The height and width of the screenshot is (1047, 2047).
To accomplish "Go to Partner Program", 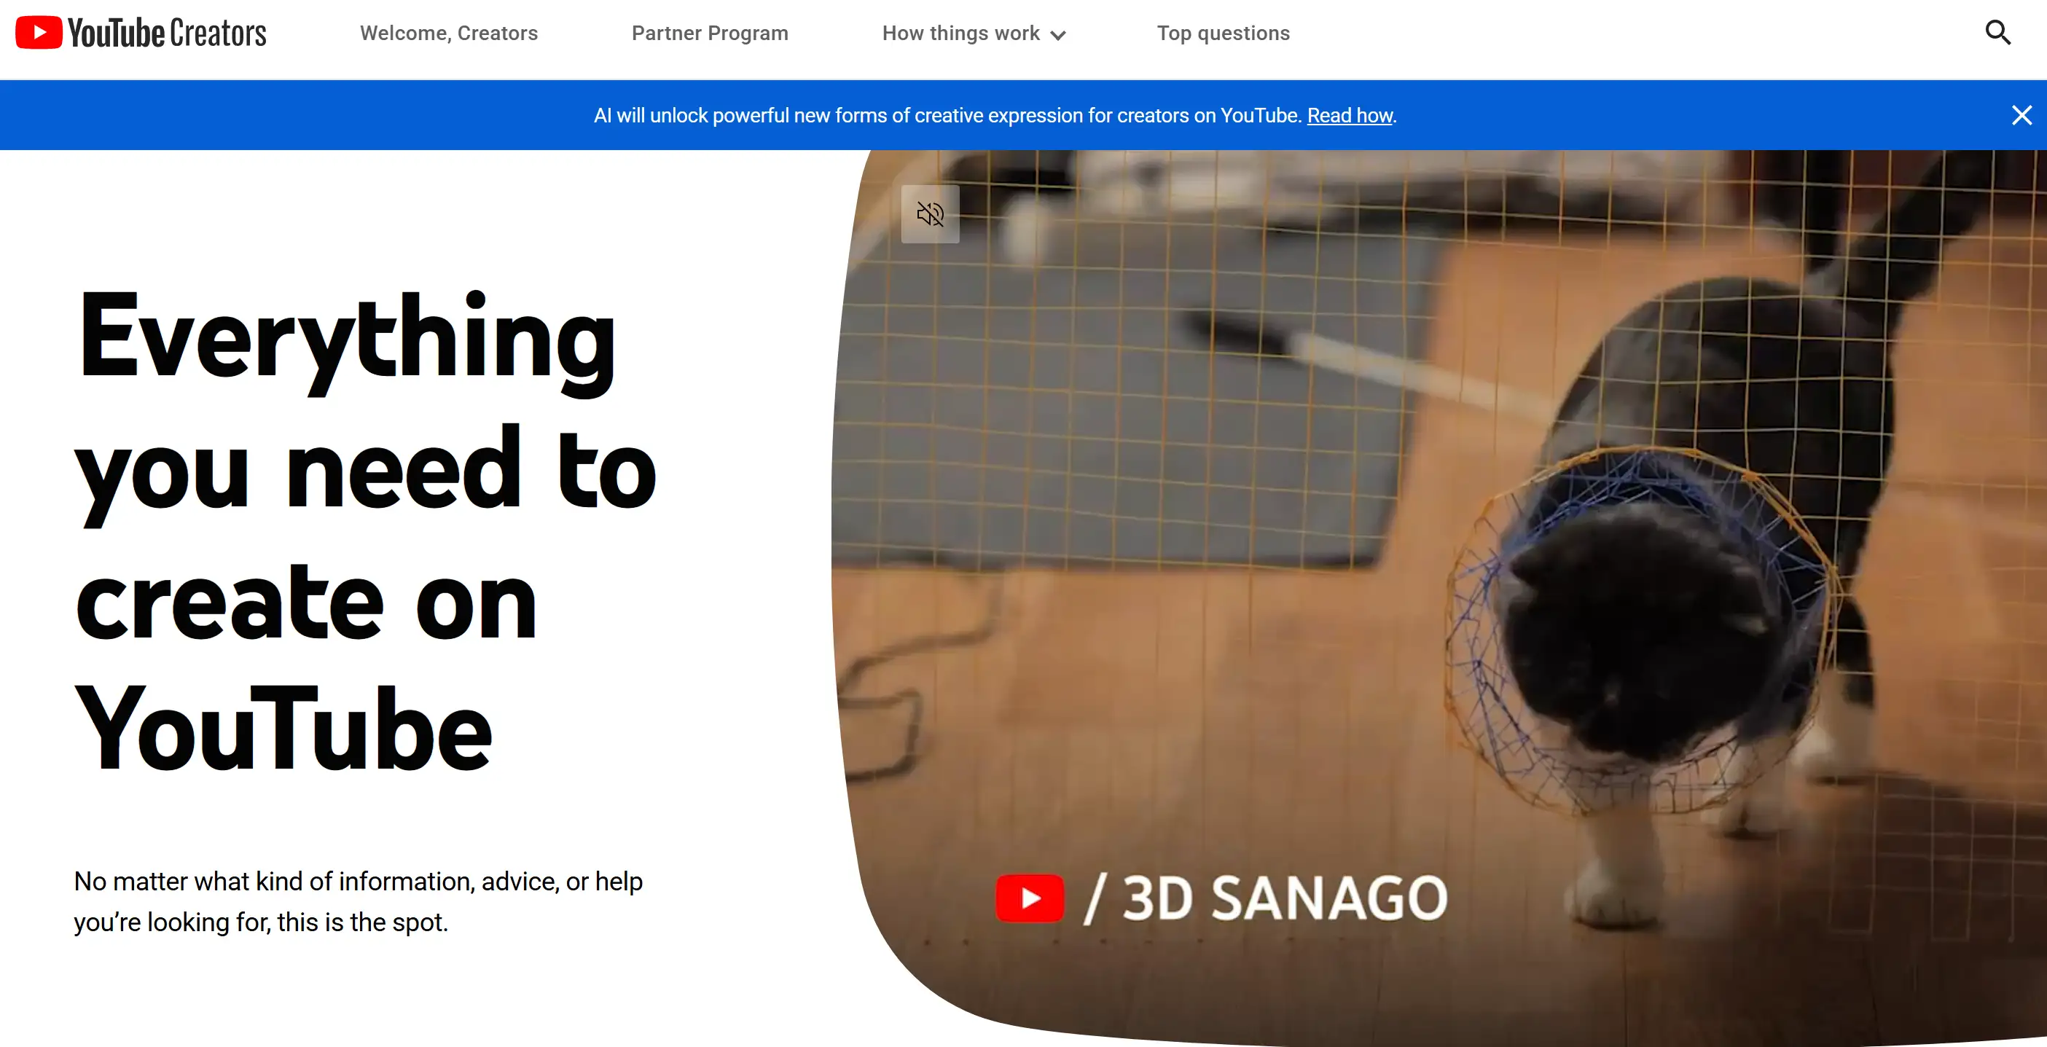I will [710, 34].
